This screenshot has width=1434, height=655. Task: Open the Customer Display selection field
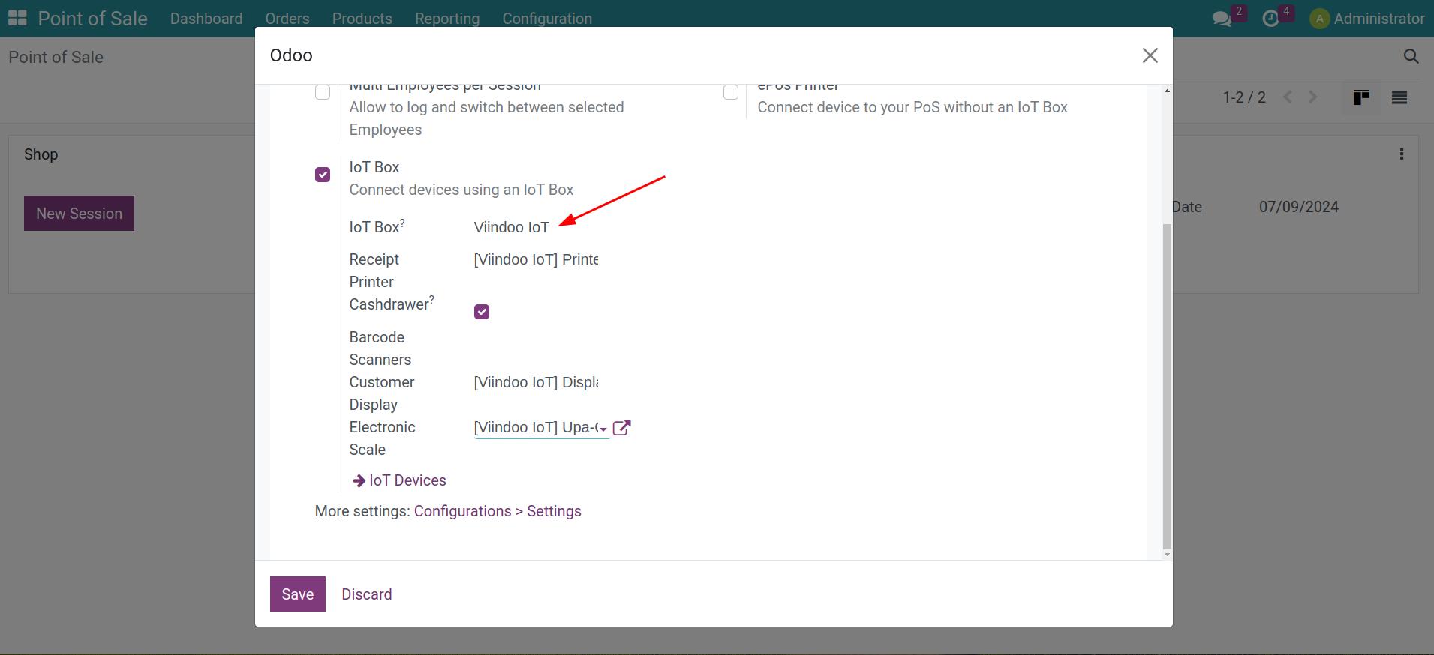click(536, 382)
